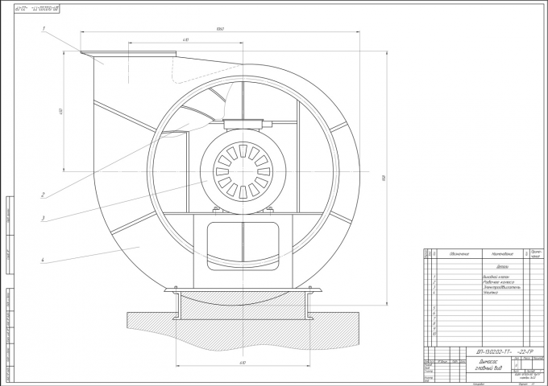Image resolution: width=548 pixels, height=386 pixels.
Task: Click the 1060 overall width dimension
Action: coord(220,29)
